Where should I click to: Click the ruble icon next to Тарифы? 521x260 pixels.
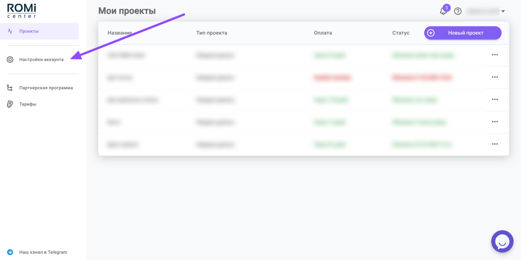coord(10,104)
